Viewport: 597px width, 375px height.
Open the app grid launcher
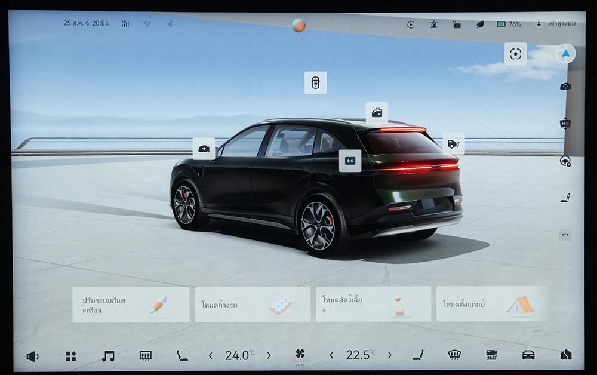pyautogui.click(x=71, y=356)
